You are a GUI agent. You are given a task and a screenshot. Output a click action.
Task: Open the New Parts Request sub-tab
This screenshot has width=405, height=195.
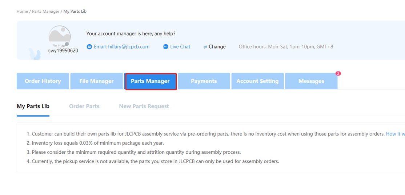pyautogui.click(x=144, y=106)
